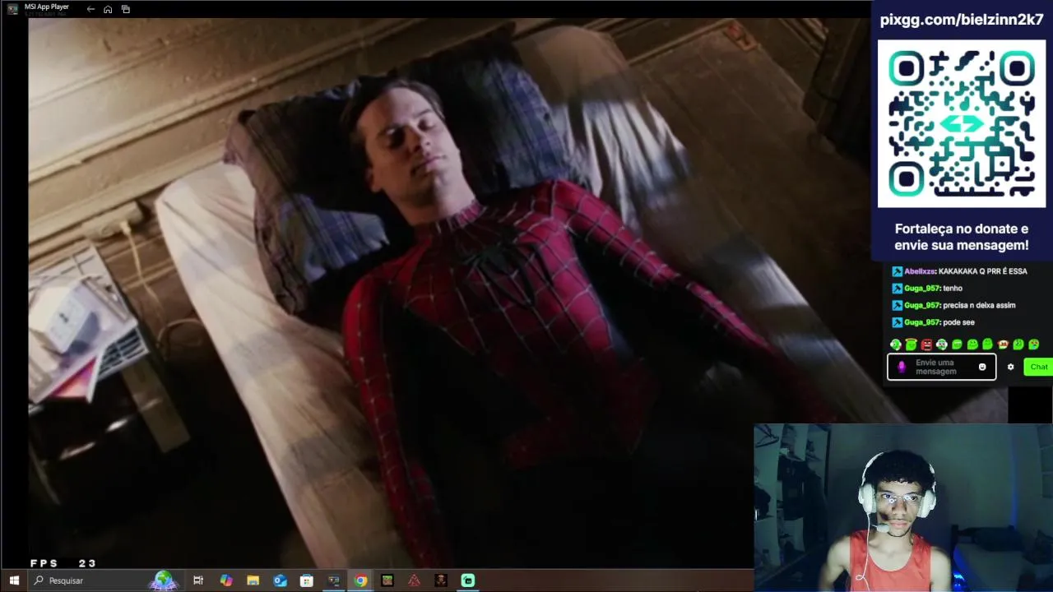Open the Minecraft taskbar icon
Viewport: 1053px width, 592px height.
tap(387, 580)
